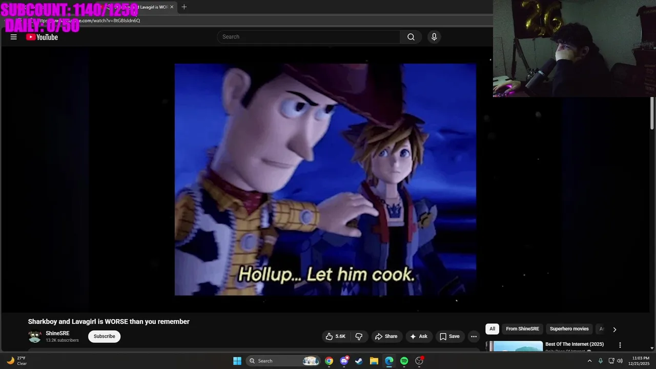Open options for Best Of The Internet video

620,345
